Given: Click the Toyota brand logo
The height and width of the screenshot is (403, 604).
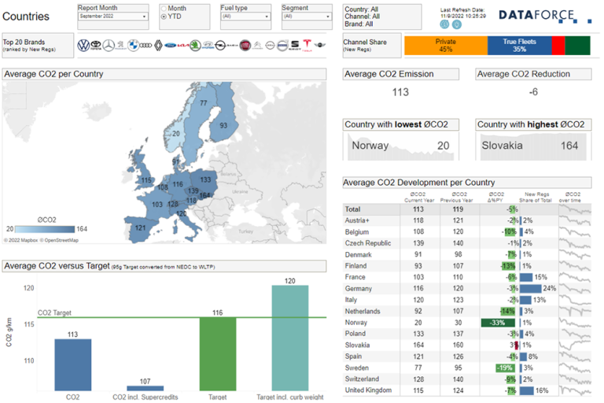Looking at the screenshot, I should (x=96, y=46).
